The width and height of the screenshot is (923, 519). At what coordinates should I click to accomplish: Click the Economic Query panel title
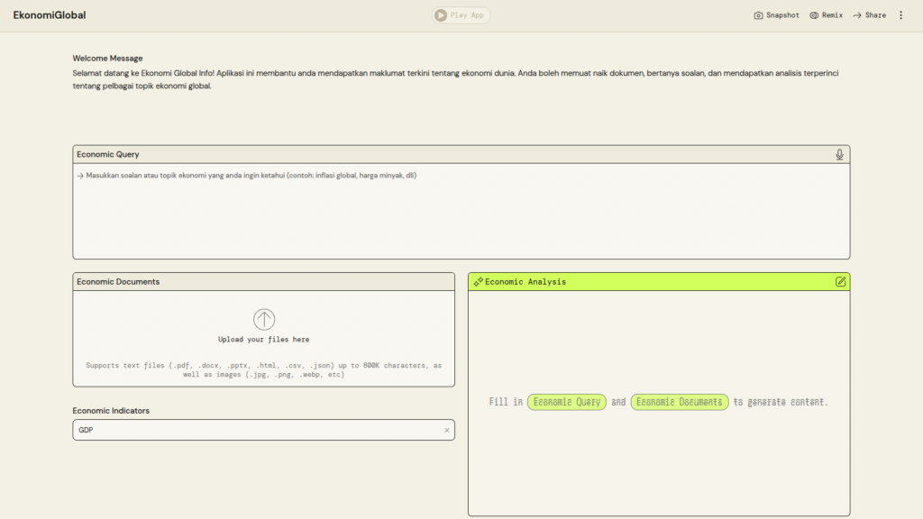click(108, 155)
